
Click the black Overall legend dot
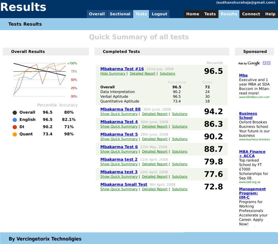tap(15, 113)
